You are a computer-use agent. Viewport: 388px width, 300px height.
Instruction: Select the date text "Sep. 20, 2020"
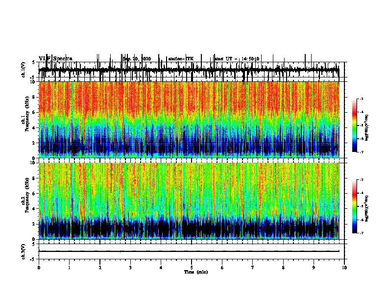[x=137, y=59]
